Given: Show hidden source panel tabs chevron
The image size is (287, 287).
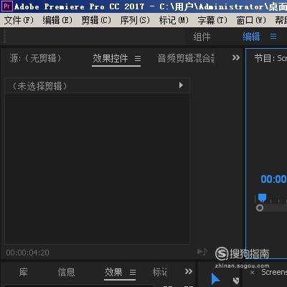Looking at the screenshot, I should (236, 57).
